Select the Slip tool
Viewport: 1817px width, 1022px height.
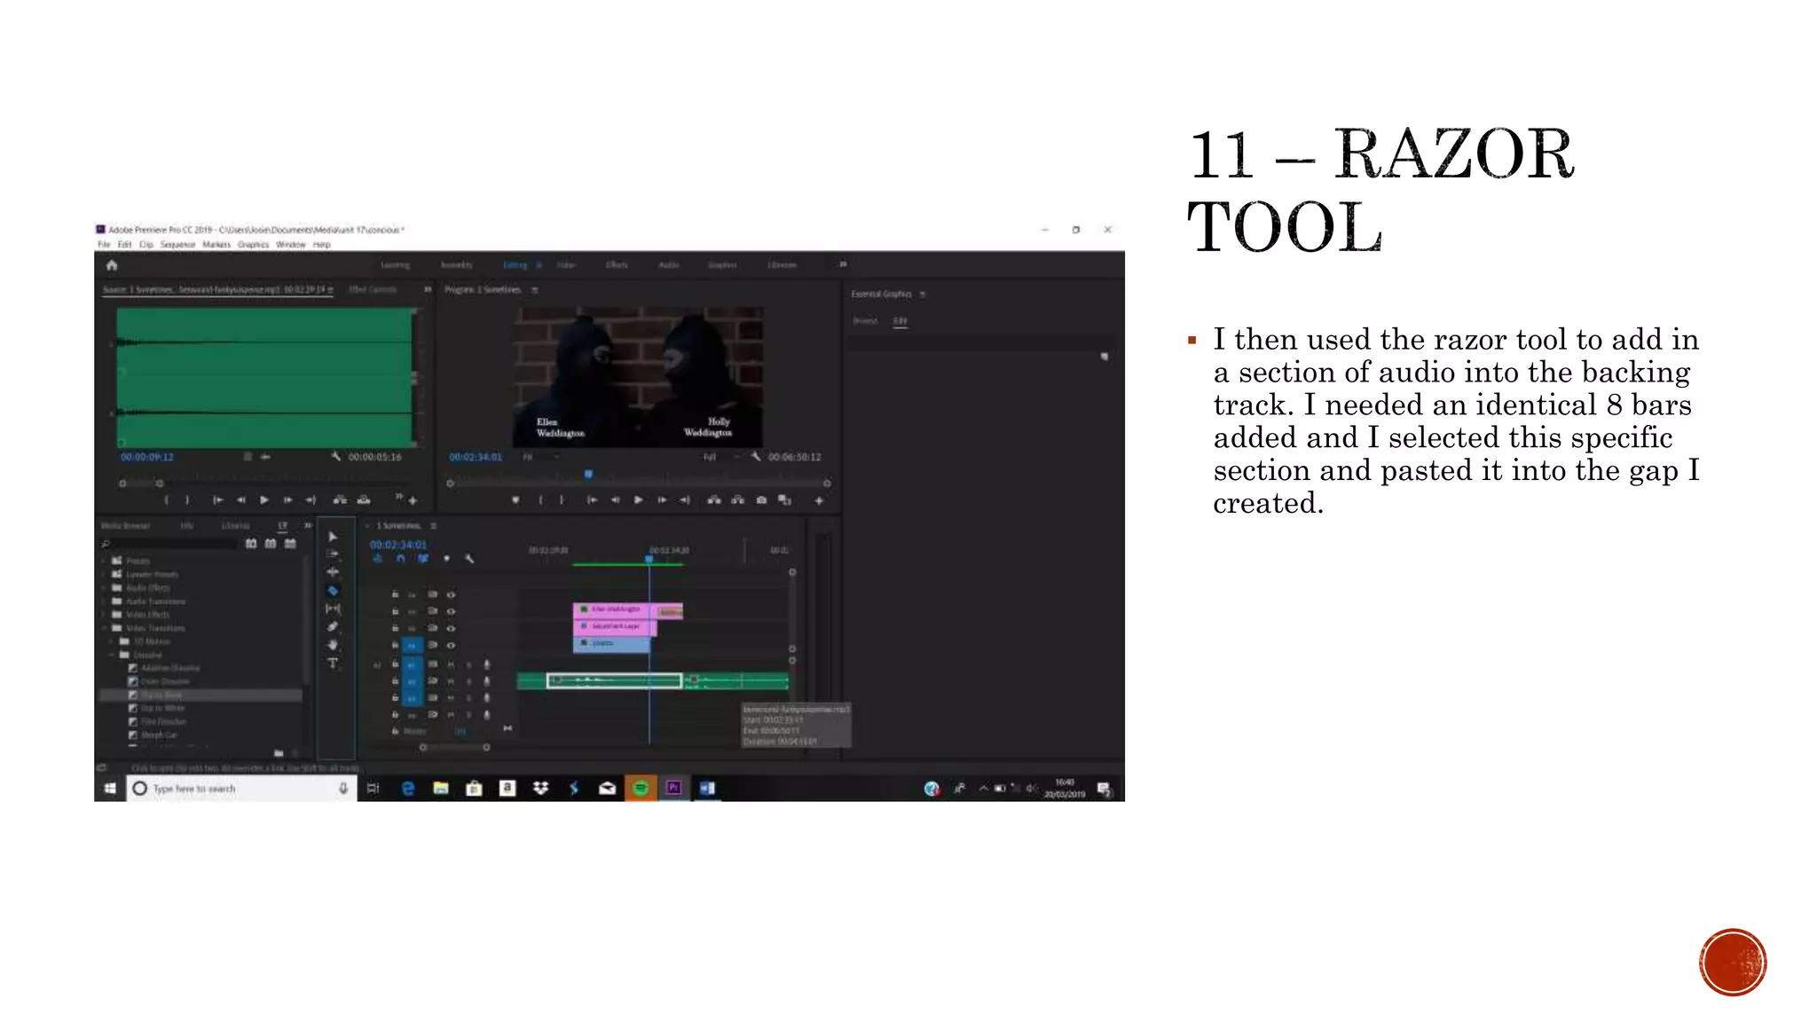tap(333, 609)
